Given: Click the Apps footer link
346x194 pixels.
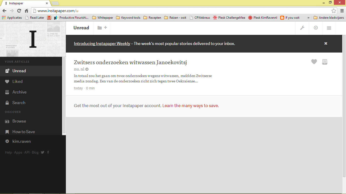Looking at the screenshot, I should tap(18, 152).
